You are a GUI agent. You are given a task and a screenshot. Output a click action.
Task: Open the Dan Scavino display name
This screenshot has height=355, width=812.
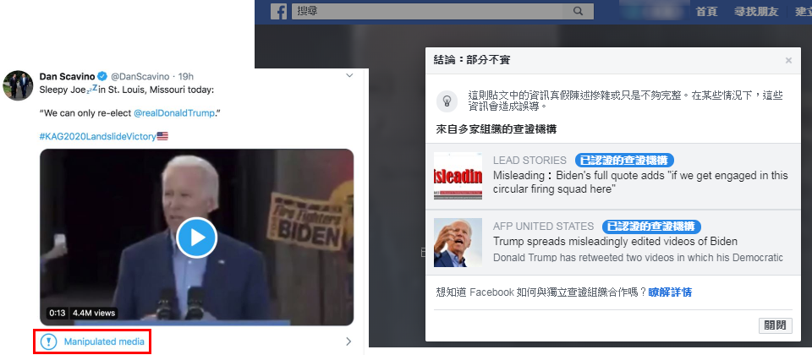point(68,77)
